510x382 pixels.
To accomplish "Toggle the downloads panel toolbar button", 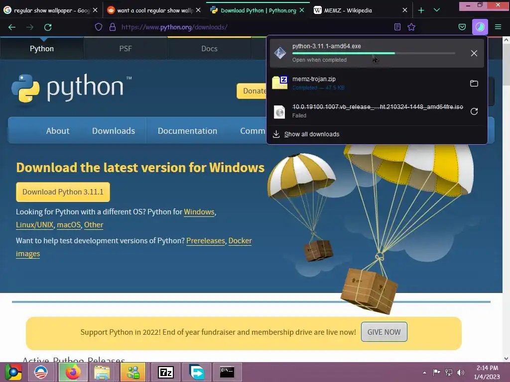I will click(480, 27).
